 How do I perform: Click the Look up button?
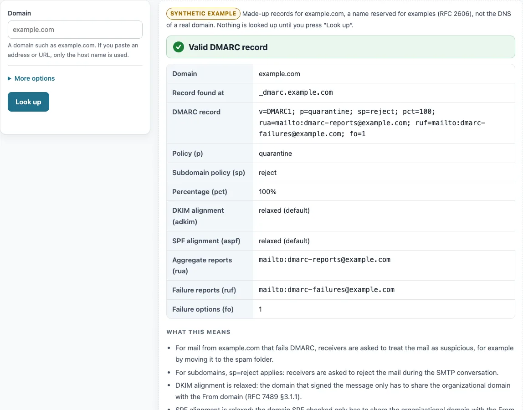(28, 102)
